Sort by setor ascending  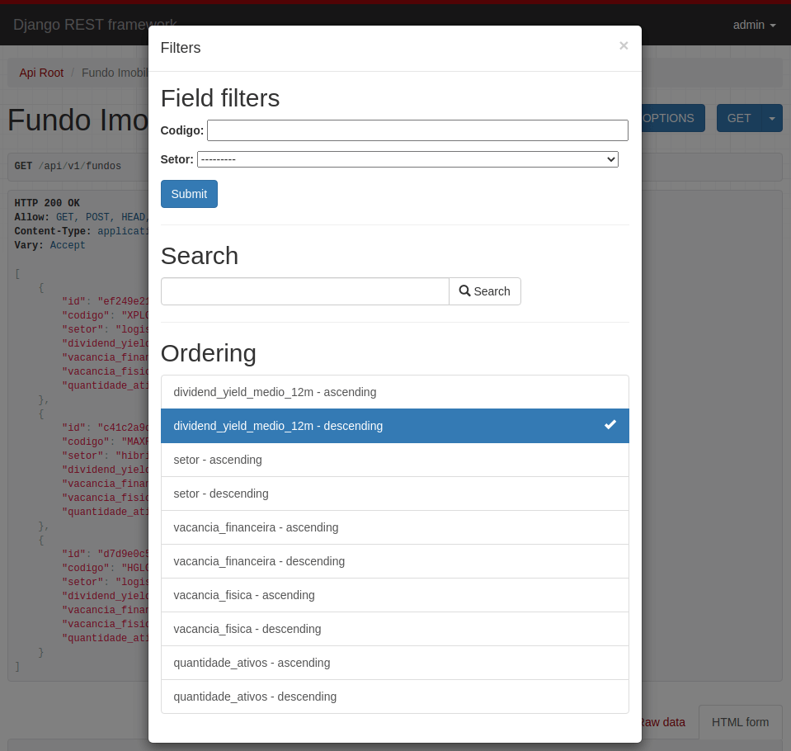(x=394, y=460)
